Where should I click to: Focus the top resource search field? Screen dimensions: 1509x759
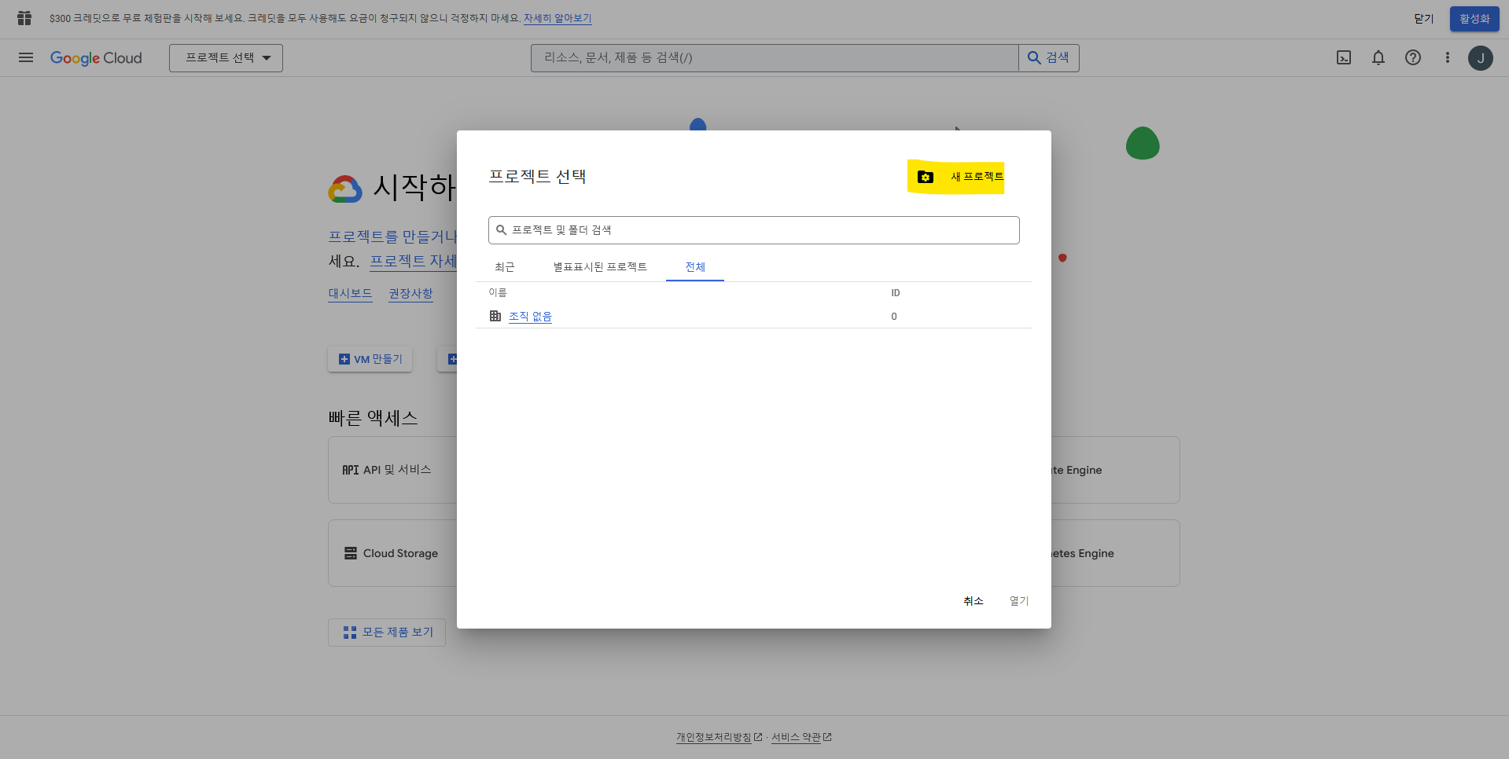click(x=775, y=58)
